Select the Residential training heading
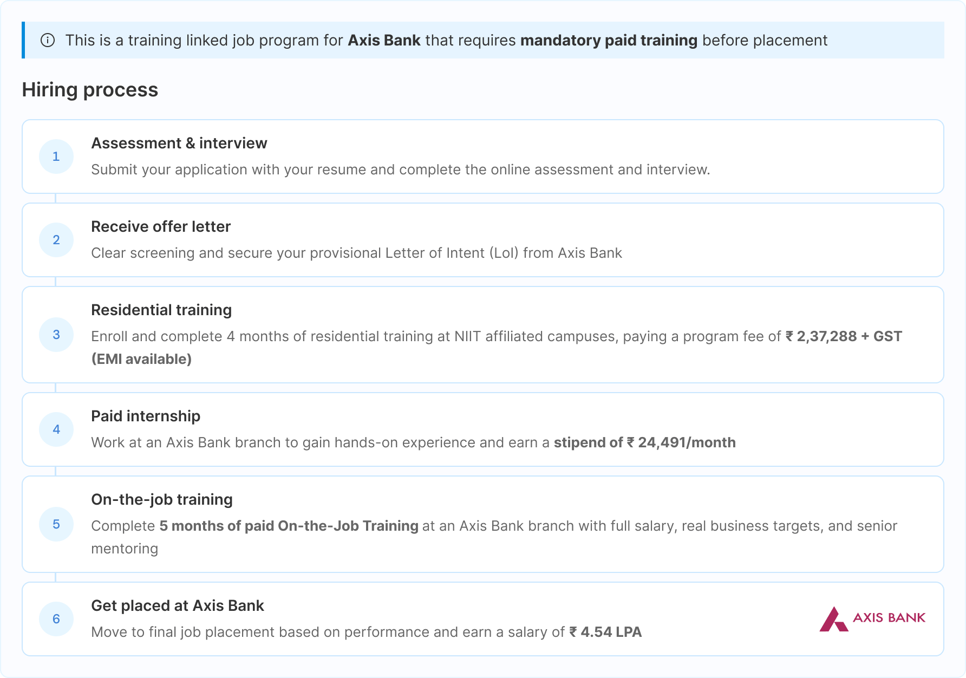The image size is (966, 678). pyautogui.click(x=161, y=310)
